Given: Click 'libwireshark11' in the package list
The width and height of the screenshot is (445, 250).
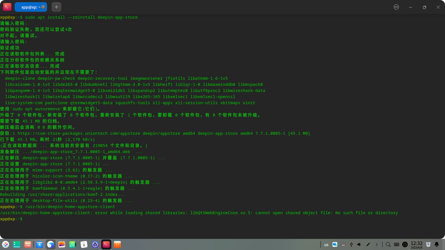Looking at the screenshot, I should click(x=23, y=97).
